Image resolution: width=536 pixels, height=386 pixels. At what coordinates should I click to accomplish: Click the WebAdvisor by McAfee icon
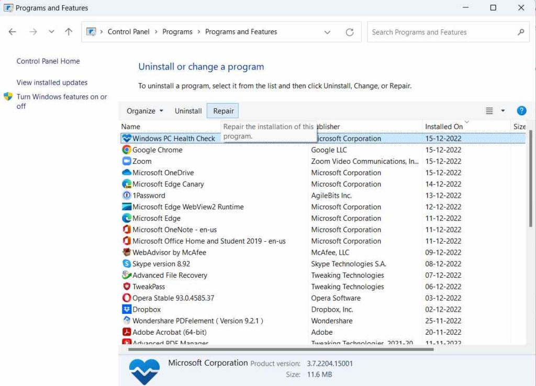127,252
